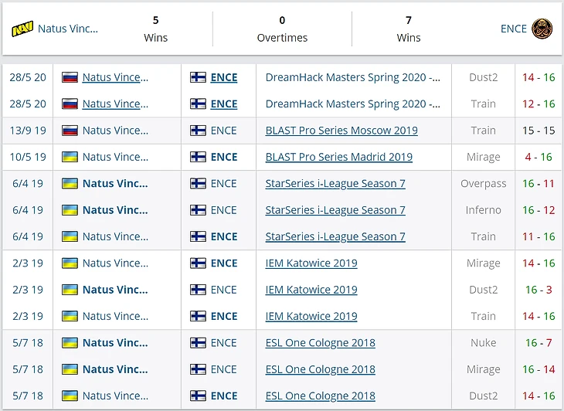Open ESL One Cologne 2018 link in Mirage row
This screenshot has width=564, height=411.
click(320, 369)
